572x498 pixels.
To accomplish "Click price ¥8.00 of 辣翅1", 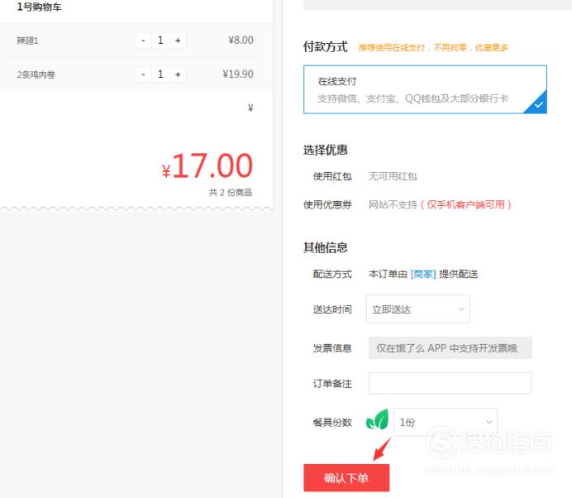I will pyautogui.click(x=241, y=41).
